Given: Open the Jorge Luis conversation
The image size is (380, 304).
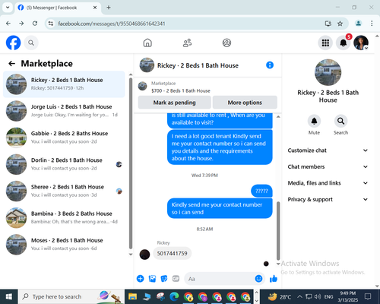Looking at the screenshot, I should pyautogui.click(x=64, y=111).
